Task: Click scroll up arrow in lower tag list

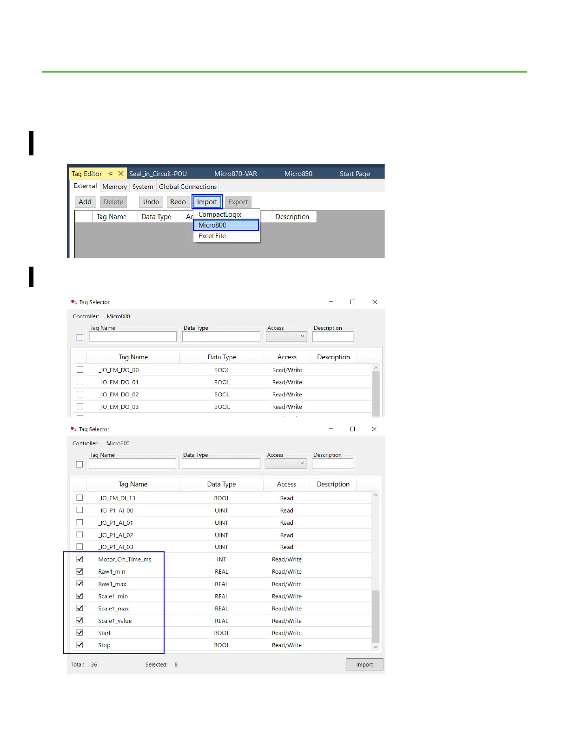Action: [376, 495]
